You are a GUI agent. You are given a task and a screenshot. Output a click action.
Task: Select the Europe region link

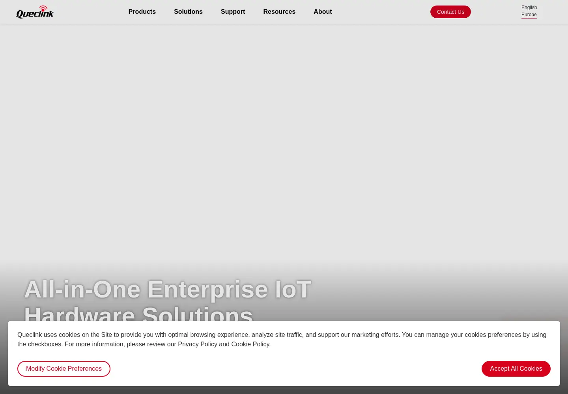[529, 15]
